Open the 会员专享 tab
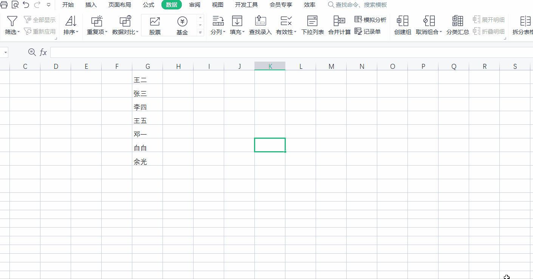This screenshot has height=279, width=533. click(281, 5)
